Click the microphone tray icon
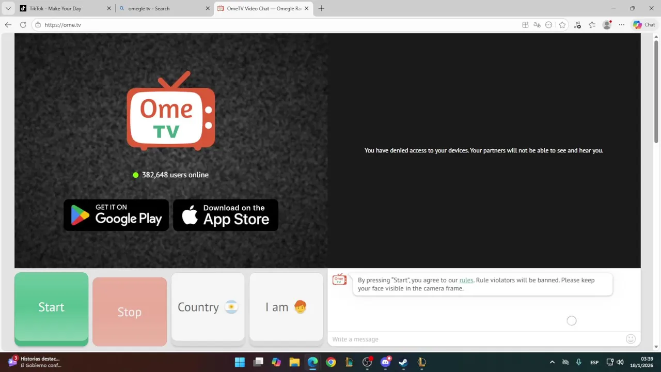661x372 pixels. (579, 362)
